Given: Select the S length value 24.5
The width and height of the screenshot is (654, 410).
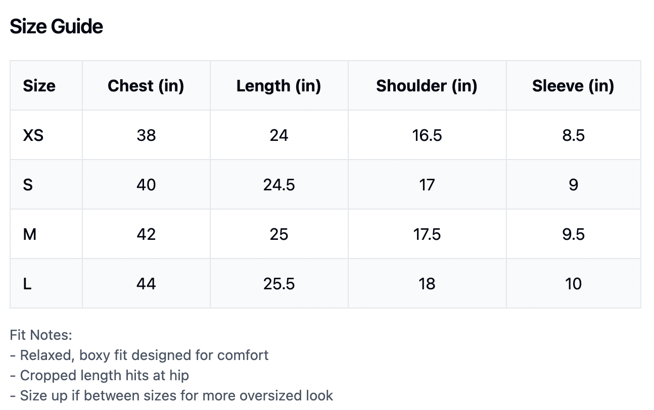Looking at the screenshot, I should pos(279,185).
